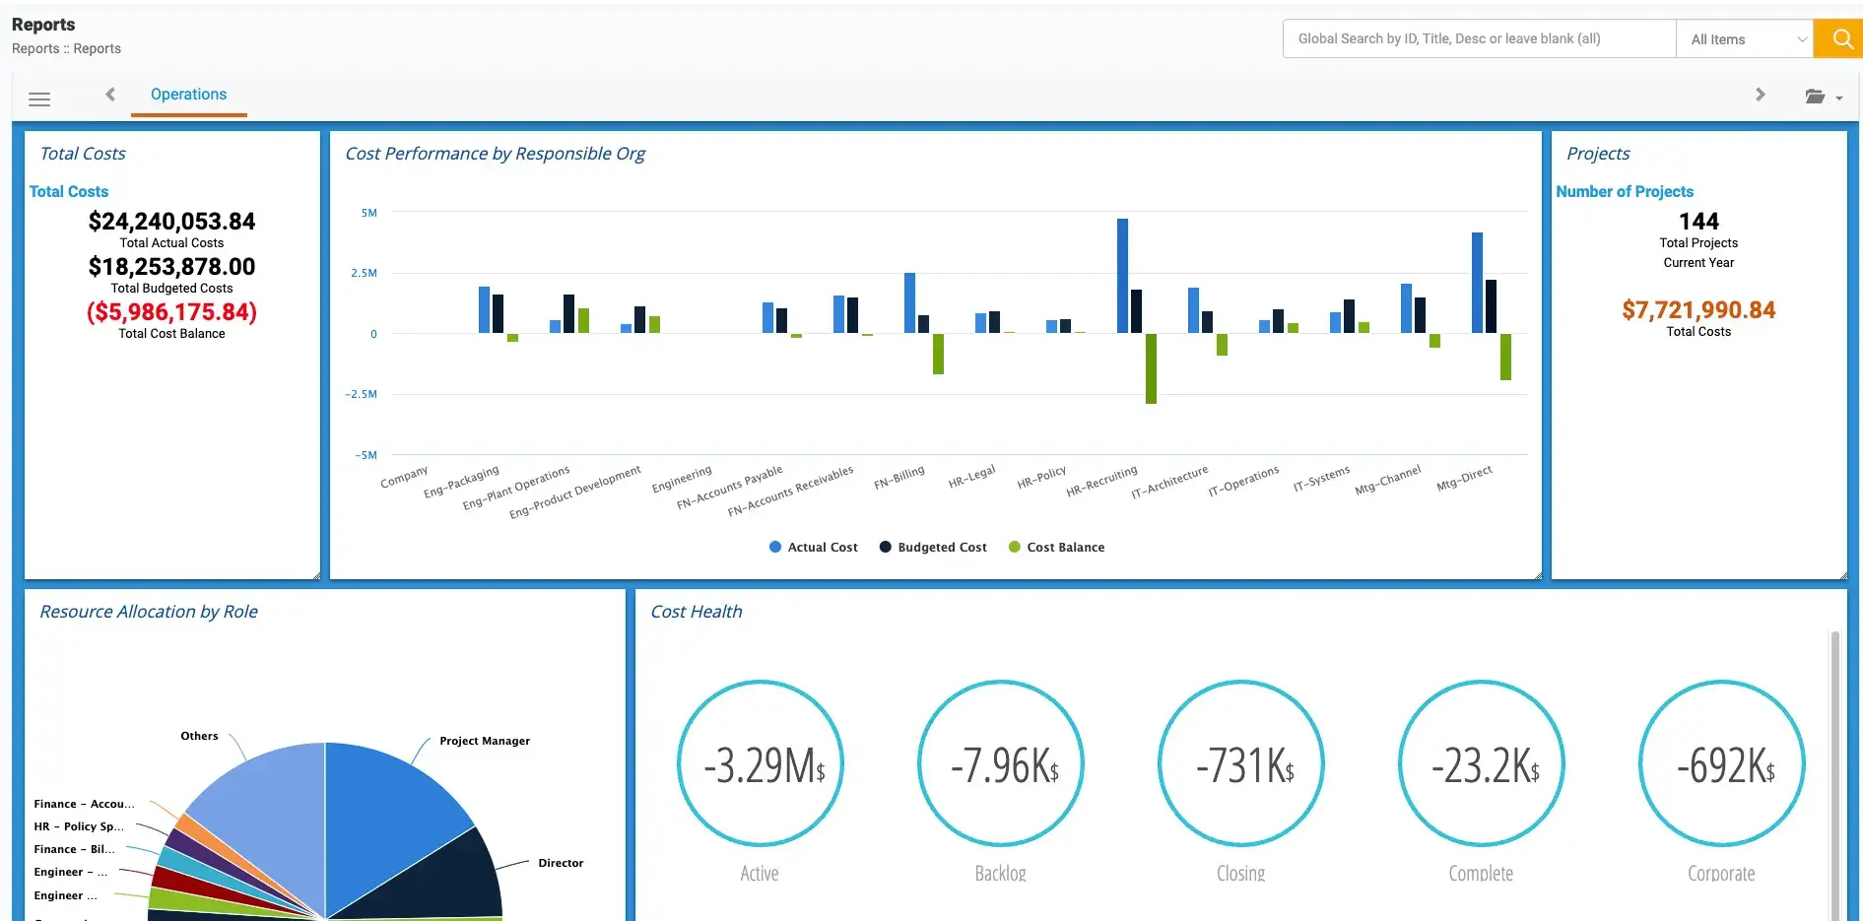Screen dimensions: 1863x921
Task: Switch to the Operations tab
Action: [188, 95]
